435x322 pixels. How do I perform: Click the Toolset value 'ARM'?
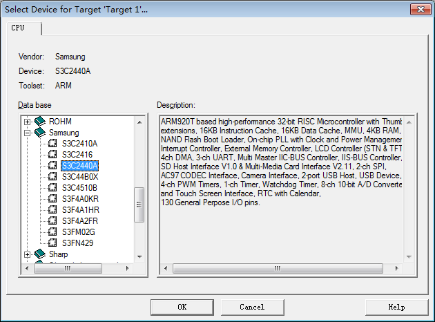64,86
